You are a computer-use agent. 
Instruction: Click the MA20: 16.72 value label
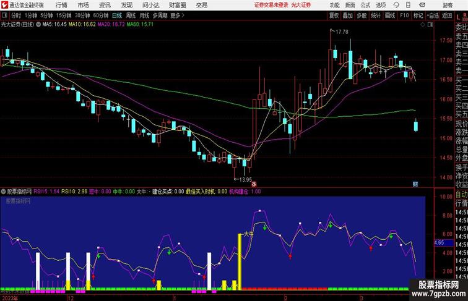(111, 25)
